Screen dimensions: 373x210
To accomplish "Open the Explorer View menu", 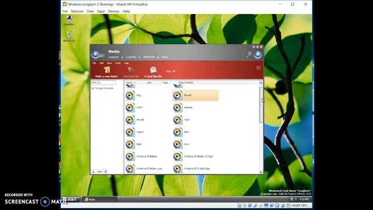I will 109,63.
